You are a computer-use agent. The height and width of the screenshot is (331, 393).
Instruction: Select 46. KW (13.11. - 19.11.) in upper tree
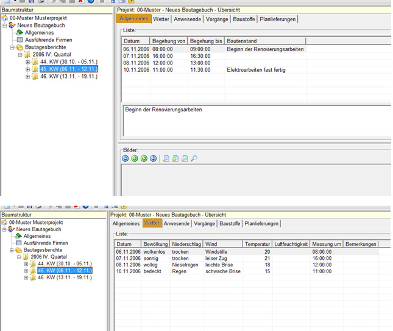pyautogui.click(x=69, y=77)
